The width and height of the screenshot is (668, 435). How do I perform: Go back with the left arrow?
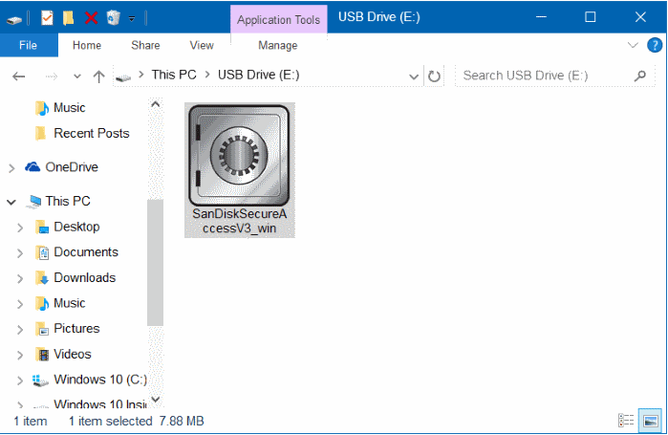pos(18,76)
